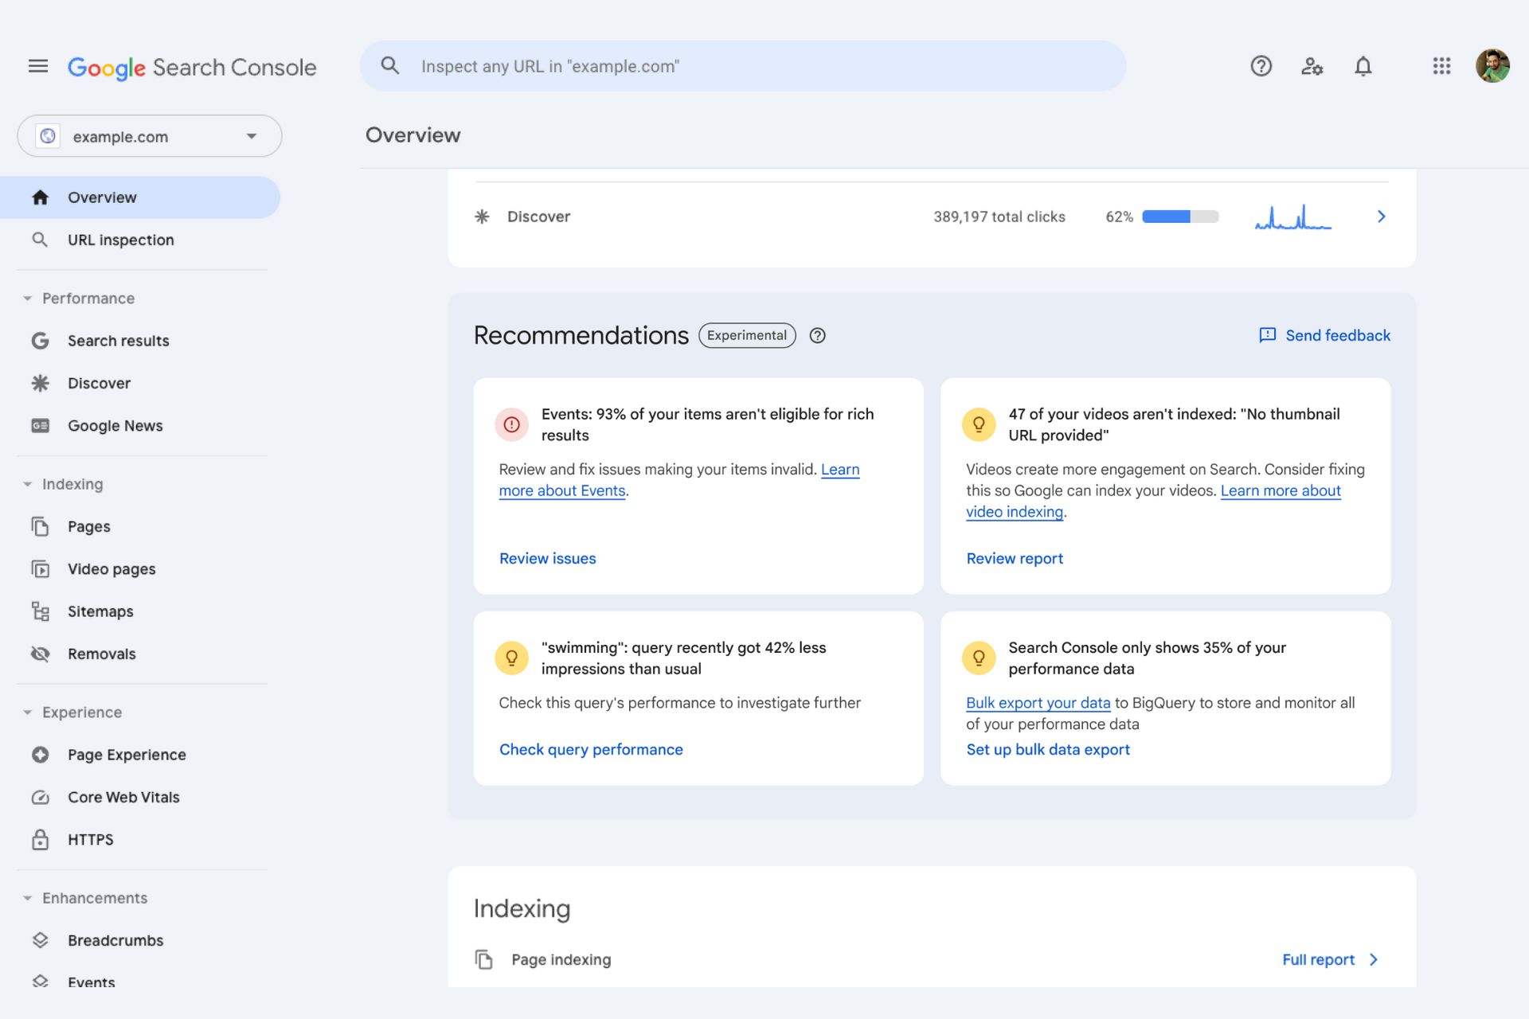Click the Removals icon in sidebar

(39, 653)
